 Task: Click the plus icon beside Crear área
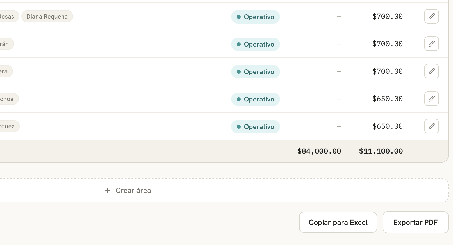pyautogui.click(x=107, y=191)
